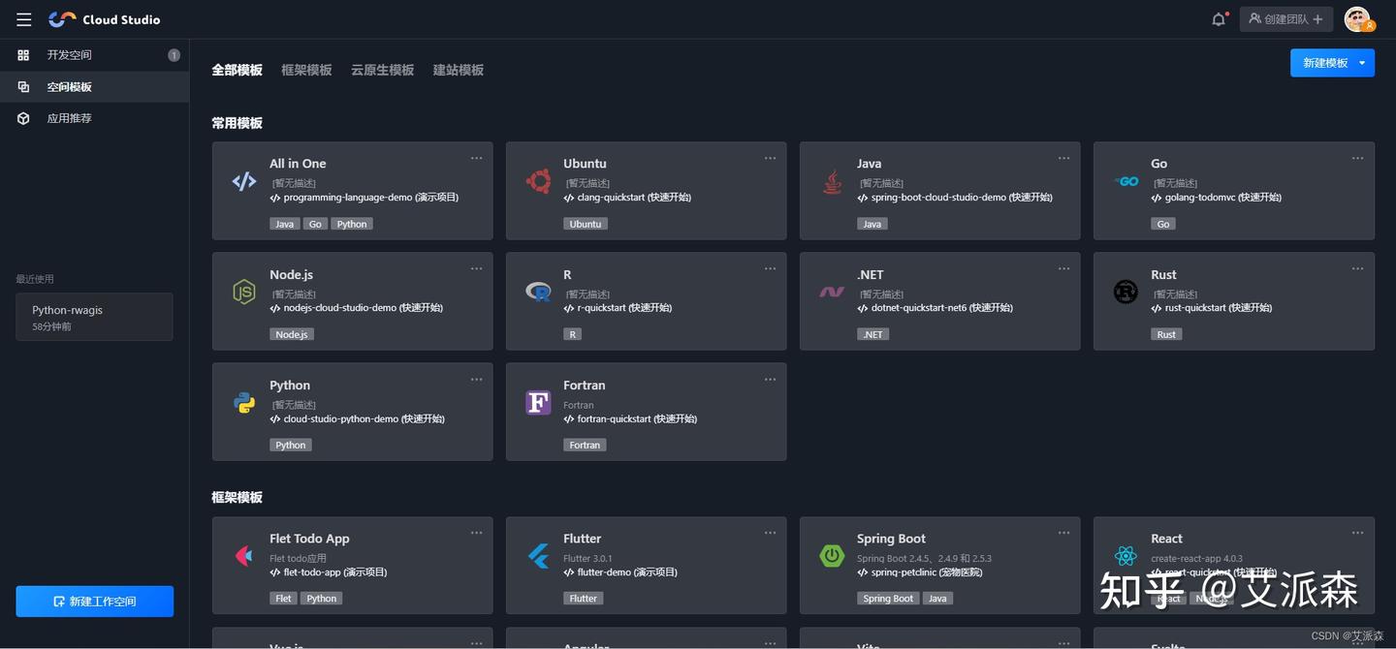Open more options on Spring Boot card
1396x649 pixels.
(1063, 533)
